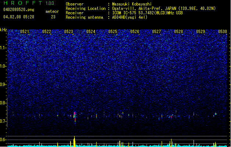The image size is (231, 147).
Task: Click the kHz axis unit label
Action: click(x=3, y=30)
